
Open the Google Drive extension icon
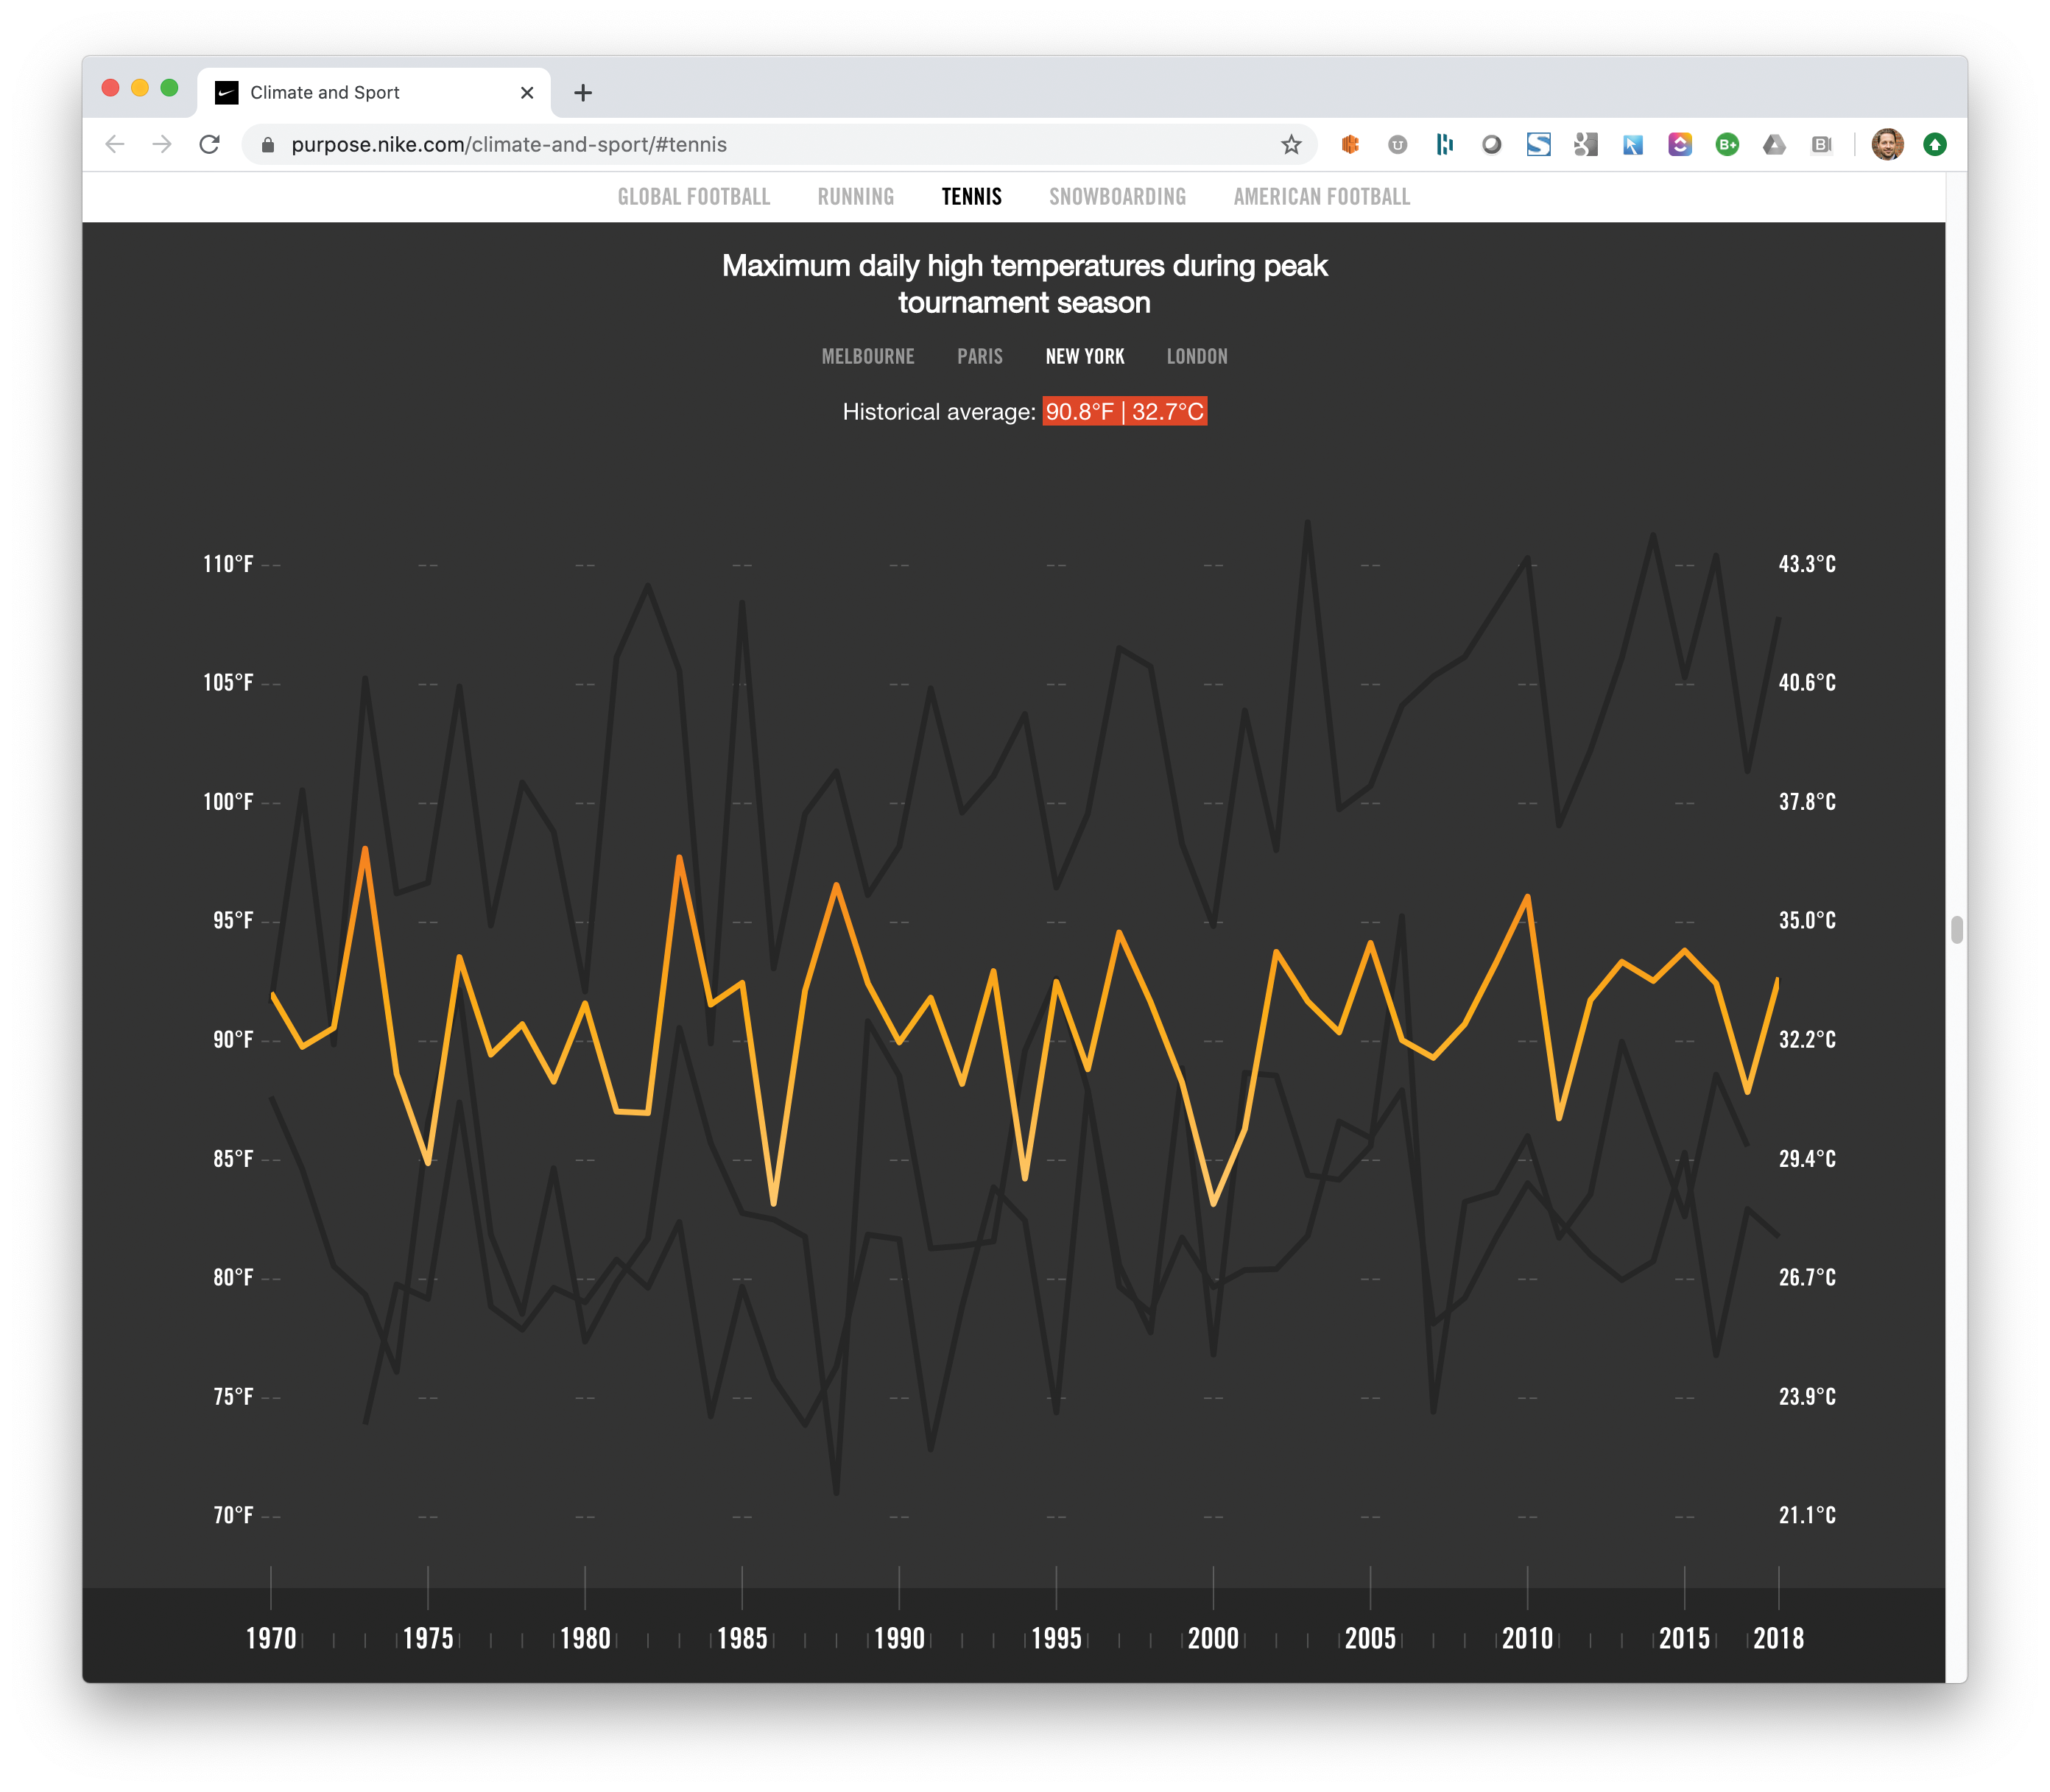(x=1774, y=145)
